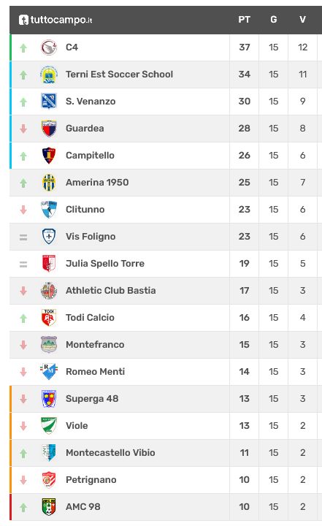Select the Amerina 1950 crest

coord(49,183)
